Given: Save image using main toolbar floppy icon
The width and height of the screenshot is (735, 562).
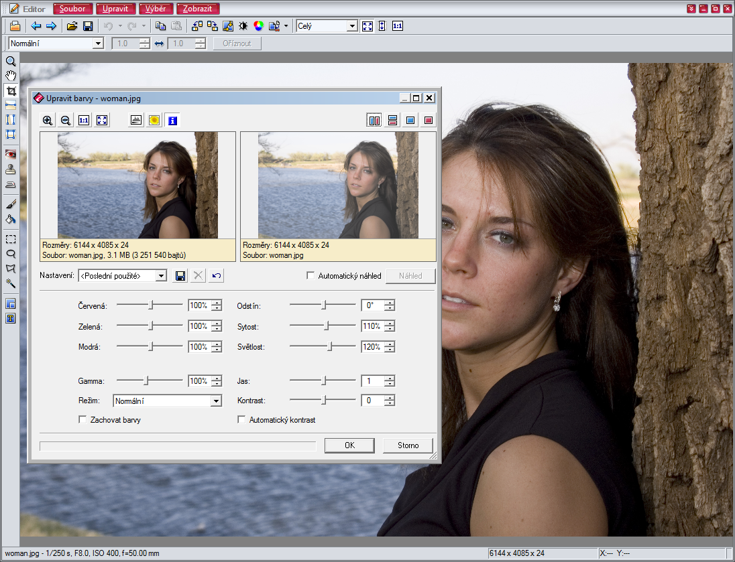Looking at the screenshot, I should click(88, 26).
